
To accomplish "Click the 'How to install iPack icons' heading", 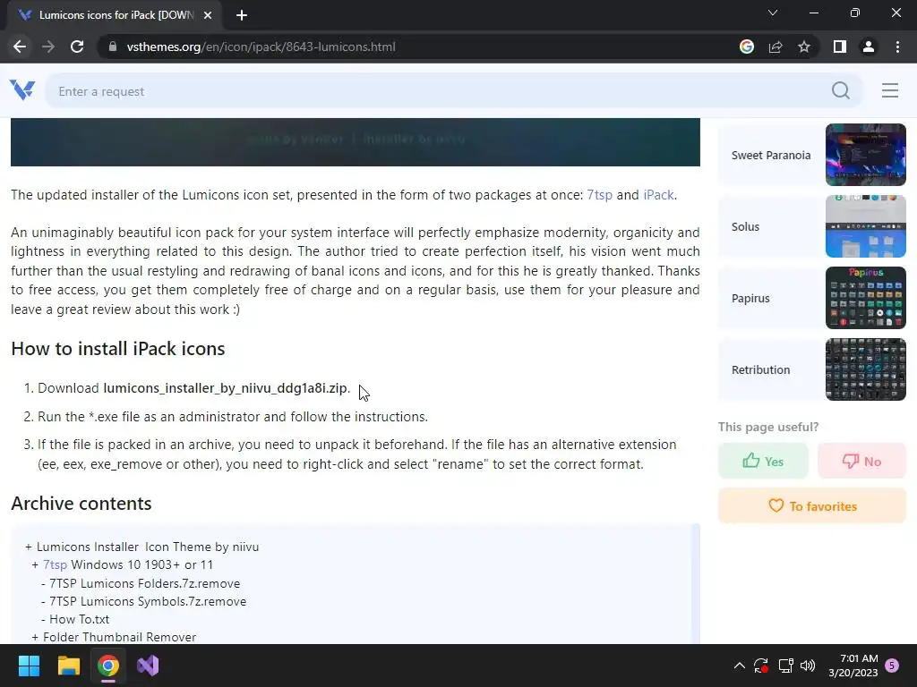I will click(118, 349).
